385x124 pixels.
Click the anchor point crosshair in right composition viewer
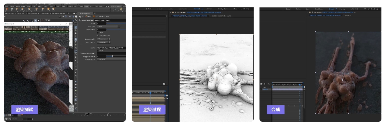coord(349,73)
